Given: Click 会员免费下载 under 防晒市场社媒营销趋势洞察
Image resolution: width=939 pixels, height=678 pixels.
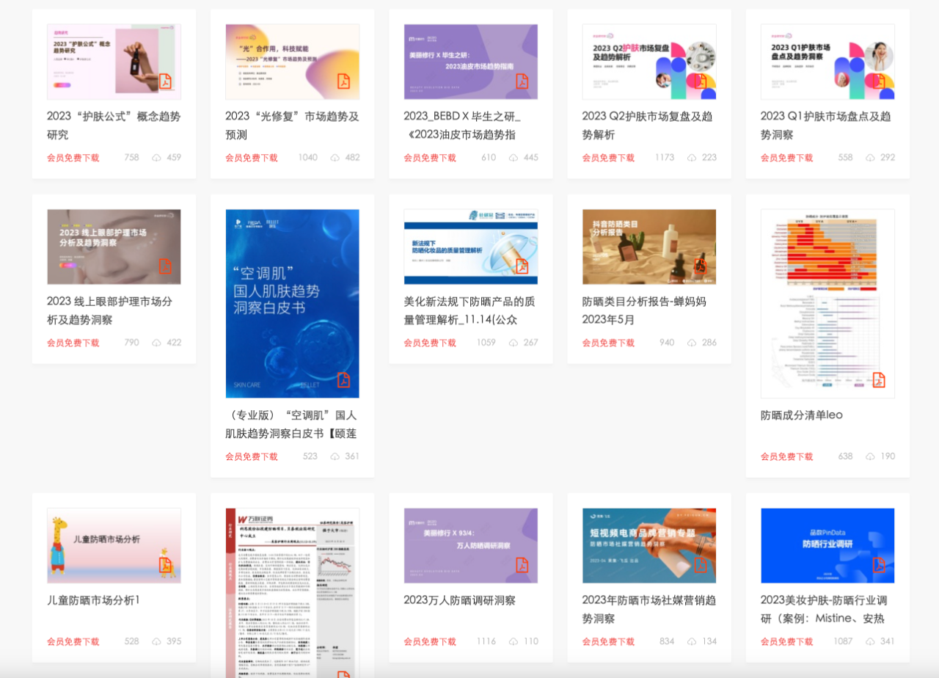Looking at the screenshot, I should (x=609, y=641).
